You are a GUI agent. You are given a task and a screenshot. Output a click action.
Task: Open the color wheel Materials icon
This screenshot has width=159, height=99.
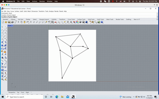coord(77,22)
